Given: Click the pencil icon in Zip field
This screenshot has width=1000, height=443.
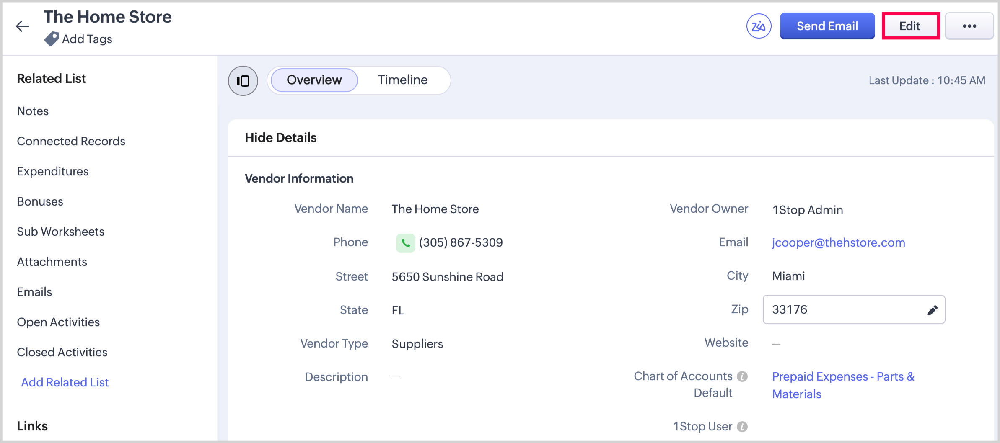Looking at the screenshot, I should pyautogui.click(x=932, y=310).
